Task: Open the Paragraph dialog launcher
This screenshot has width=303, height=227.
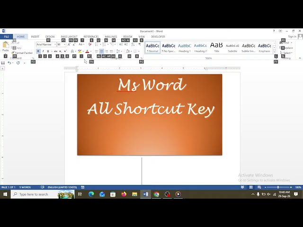Action: pos(141,58)
